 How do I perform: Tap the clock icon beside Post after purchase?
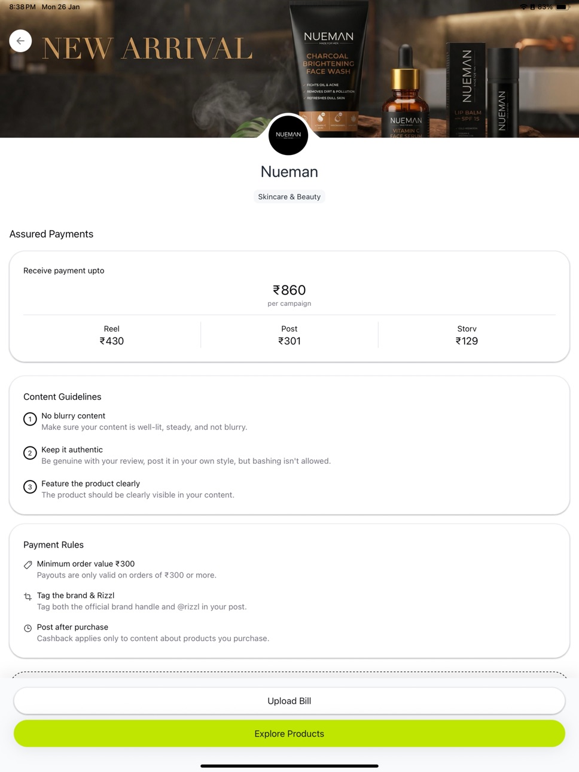coord(28,628)
